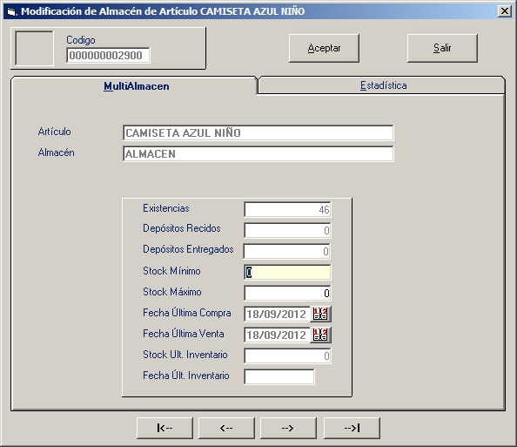Image resolution: width=517 pixels, height=447 pixels.
Task: Close the Modificación de Almacén window
Action: [x=505, y=11]
